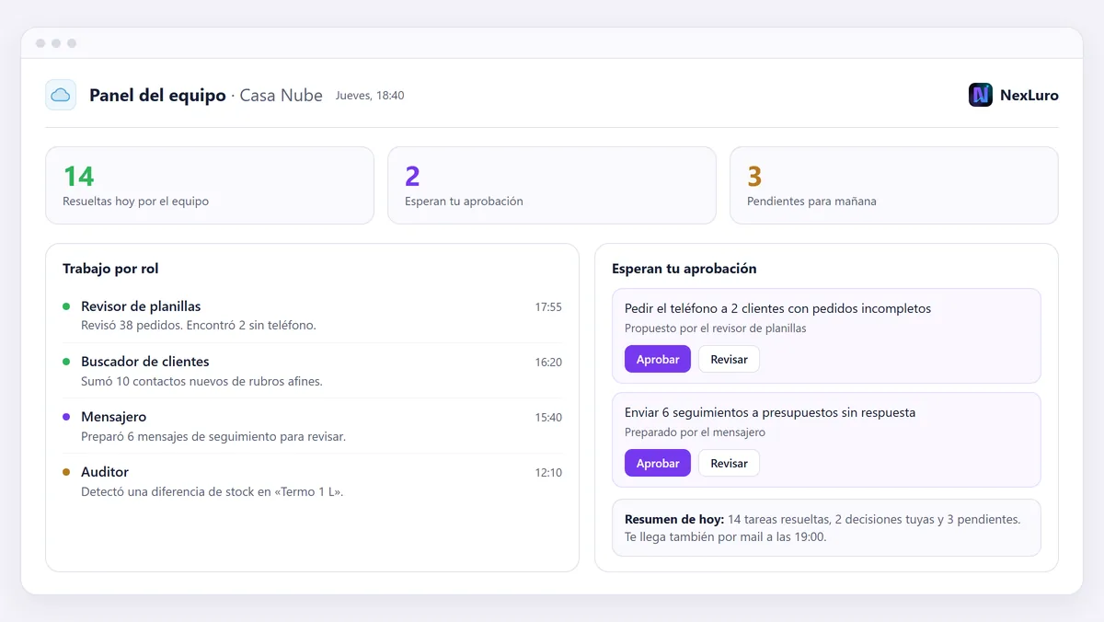1104x622 pixels.
Task: Click 'Preparado por el mensajero' note
Action: (695, 432)
